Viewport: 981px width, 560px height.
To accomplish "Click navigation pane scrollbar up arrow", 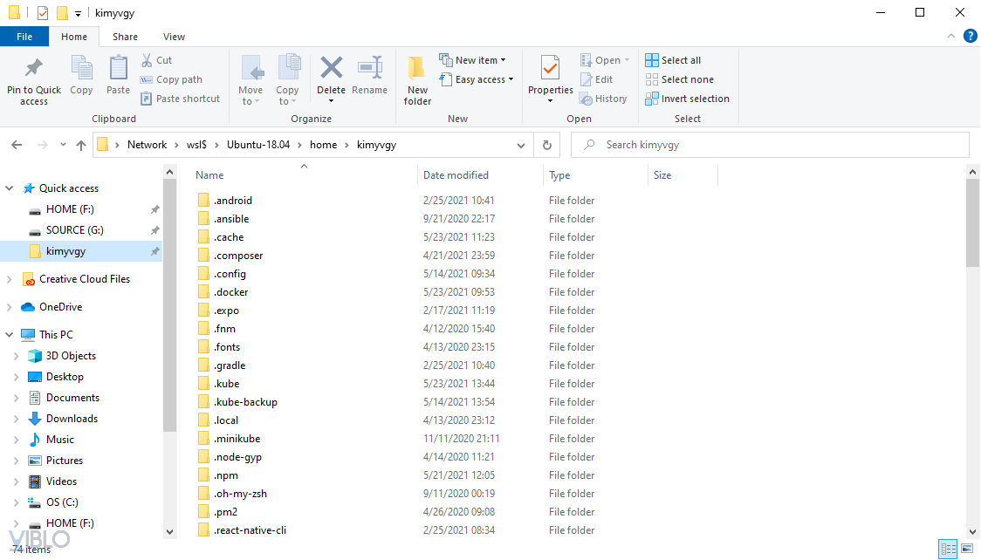I will coord(169,171).
